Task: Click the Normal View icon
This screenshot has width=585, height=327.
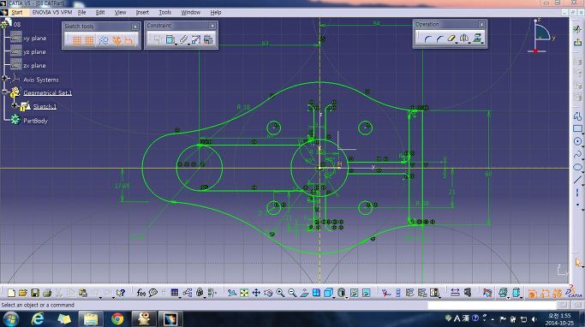Action: click(304, 293)
